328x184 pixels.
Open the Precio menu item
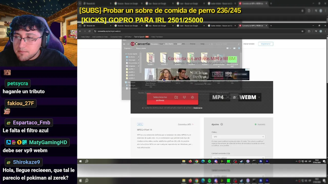coord(192,44)
